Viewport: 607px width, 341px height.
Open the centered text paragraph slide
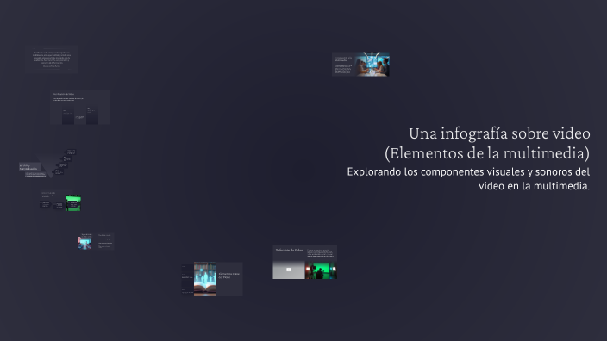point(52,59)
